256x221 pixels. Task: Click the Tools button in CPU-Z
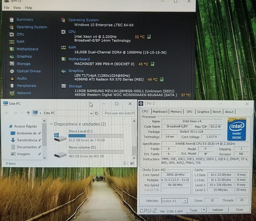[x=194, y=210]
